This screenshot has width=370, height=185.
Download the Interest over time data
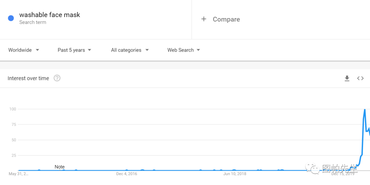pos(347,78)
